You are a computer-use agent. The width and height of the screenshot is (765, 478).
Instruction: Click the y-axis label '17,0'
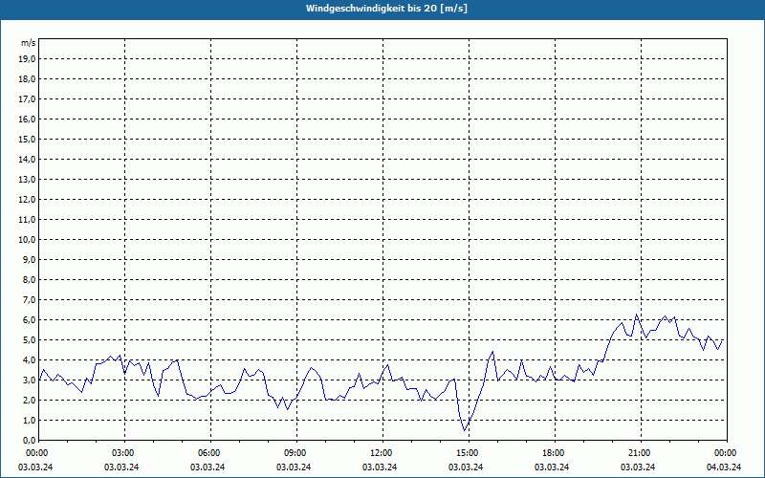28,99
